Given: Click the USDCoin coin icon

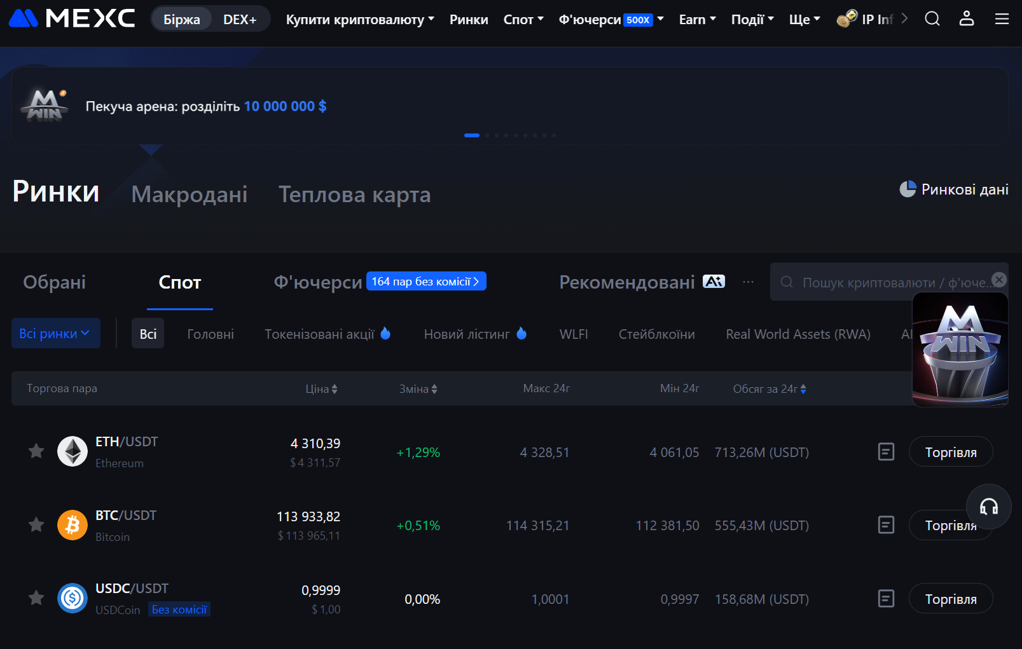Looking at the screenshot, I should [73, 598].
